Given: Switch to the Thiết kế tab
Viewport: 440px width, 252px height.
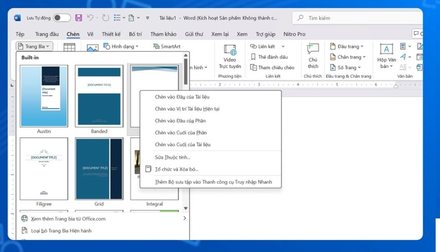Looking at the screenshot, I should 111,34.
